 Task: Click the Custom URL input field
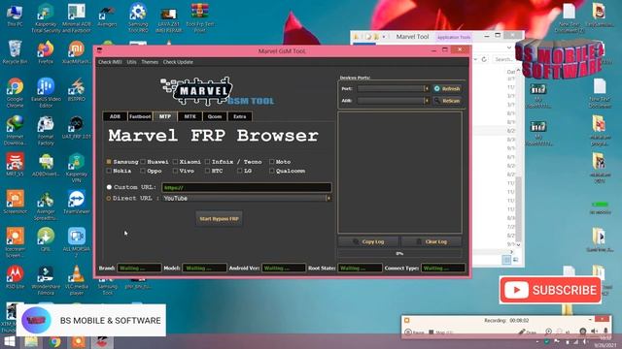(x=247, y=187)
